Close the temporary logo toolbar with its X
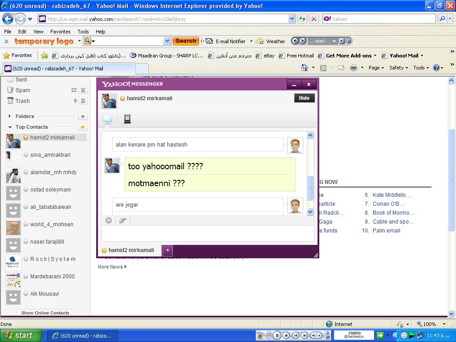 coord(6,41)
